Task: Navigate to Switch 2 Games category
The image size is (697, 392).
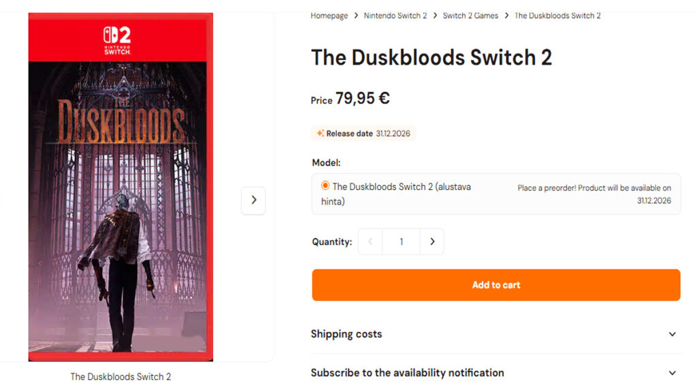Action: tap(470, 15)
